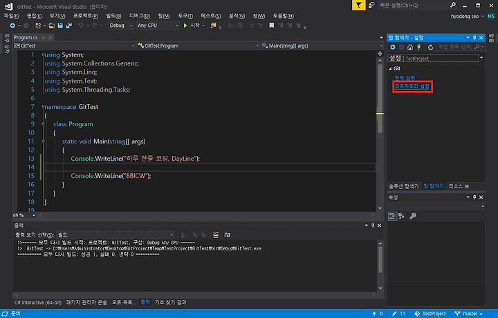Viewport: 498px width, 318px height.
Task: Click the TestProject repository in status bar
Action: pyautogui.click(x=430, y=314)
